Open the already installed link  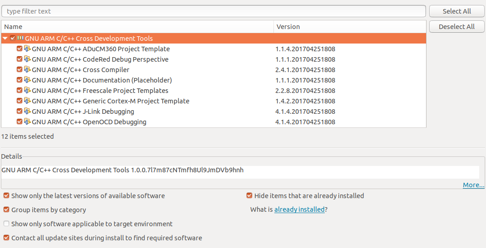tap(299, 209)
